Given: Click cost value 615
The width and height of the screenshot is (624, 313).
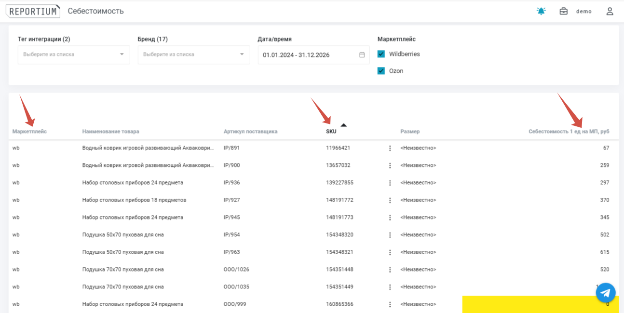Looking at the screenshot, I should pos(605,252).
